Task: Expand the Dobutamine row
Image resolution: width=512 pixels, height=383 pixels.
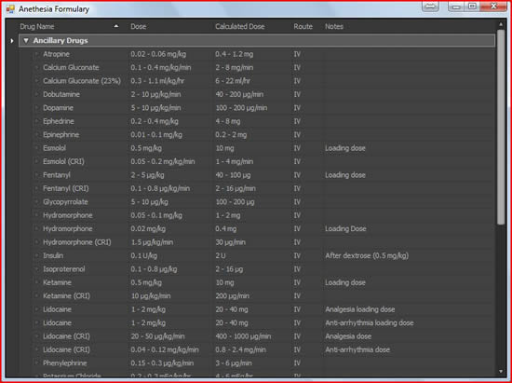Action: [36, 94]
